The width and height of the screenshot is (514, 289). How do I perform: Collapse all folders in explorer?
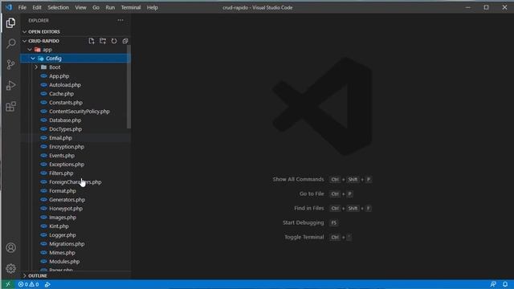pos(125,41)
